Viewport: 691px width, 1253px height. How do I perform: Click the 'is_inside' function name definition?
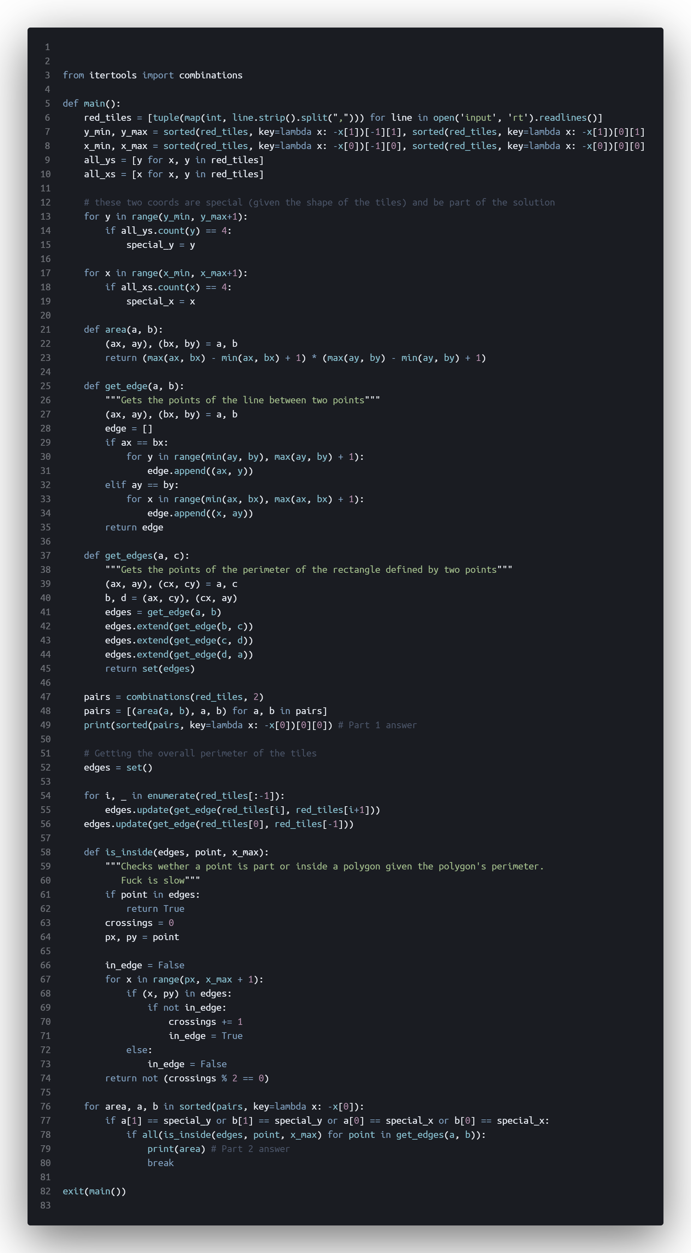click(128, 852)
